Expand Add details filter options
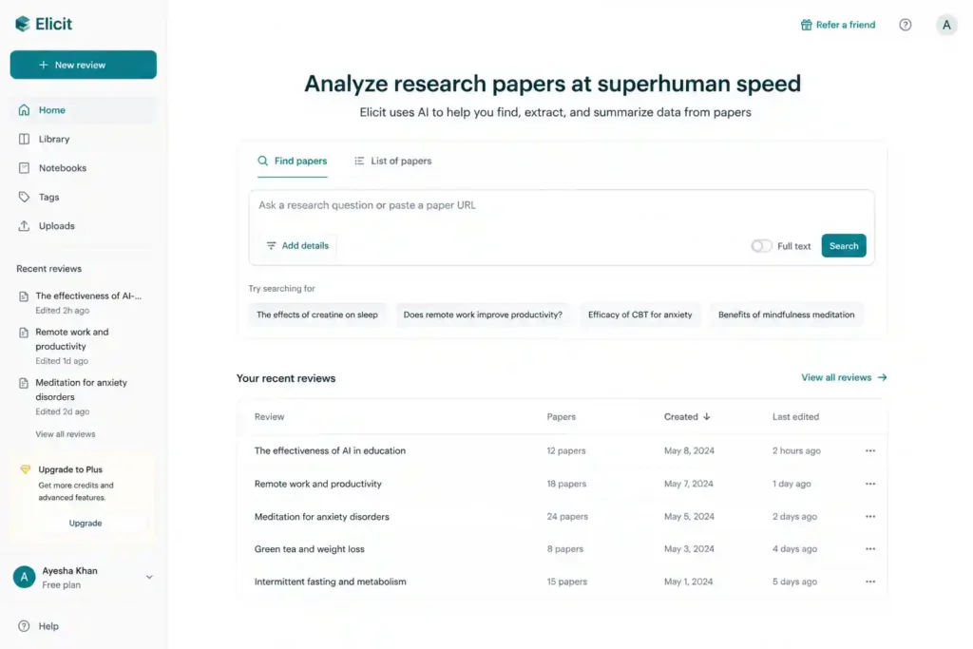Screen dimensions: 973x649 tap(297, 246)
